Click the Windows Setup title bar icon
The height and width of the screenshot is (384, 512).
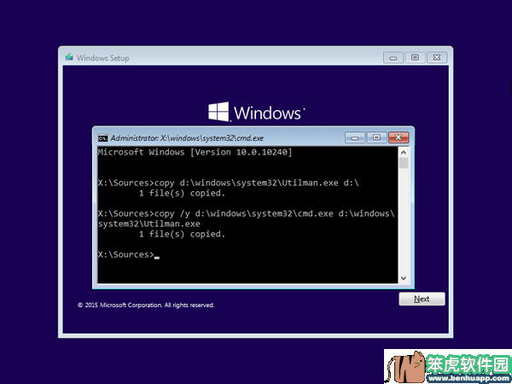[x=69, y=57]
